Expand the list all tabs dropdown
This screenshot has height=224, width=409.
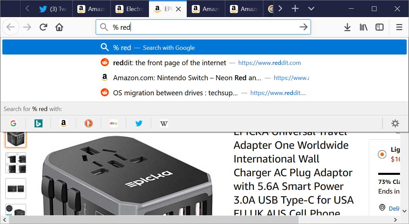tap(311, 9)
